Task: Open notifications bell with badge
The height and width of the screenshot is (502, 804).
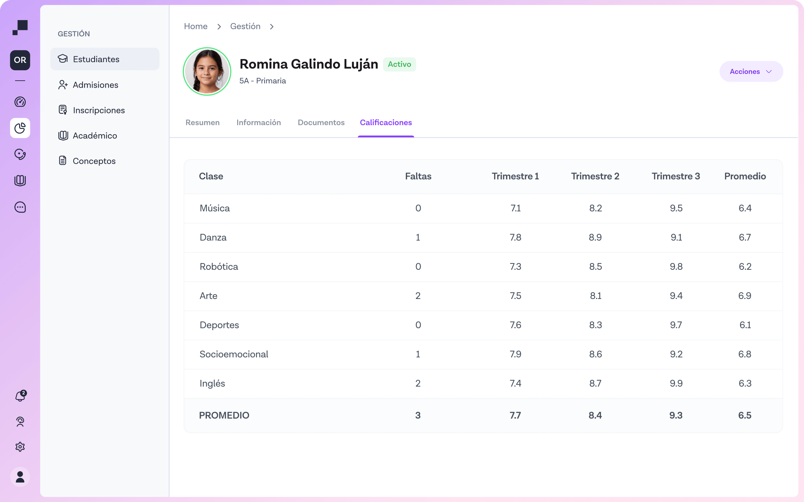Action: tap(20, 396)
